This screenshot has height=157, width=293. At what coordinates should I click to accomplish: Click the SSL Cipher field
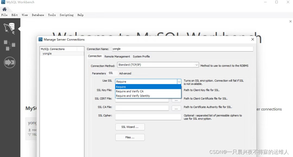(148, 117)
